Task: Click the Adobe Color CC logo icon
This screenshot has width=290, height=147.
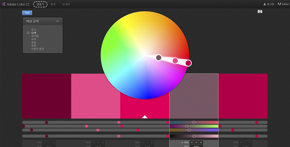Action: tap(3, 4)
